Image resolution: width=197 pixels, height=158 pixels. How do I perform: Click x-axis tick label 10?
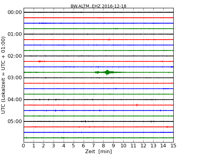coord(123,146)
